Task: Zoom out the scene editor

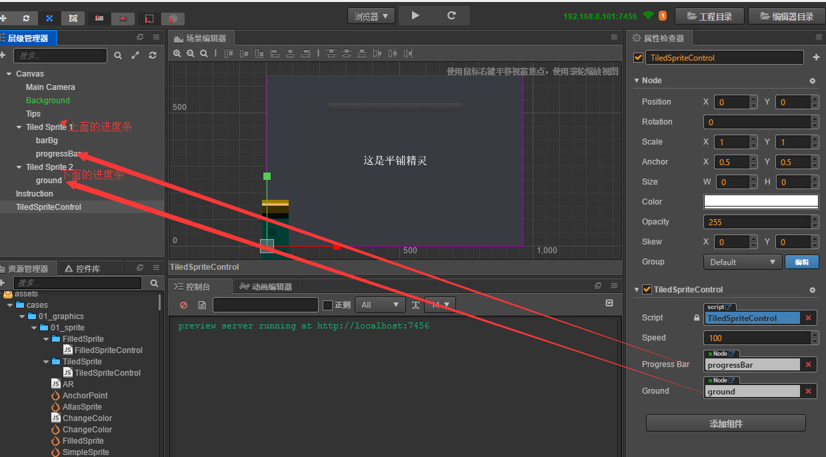Action: click(191, 53)
